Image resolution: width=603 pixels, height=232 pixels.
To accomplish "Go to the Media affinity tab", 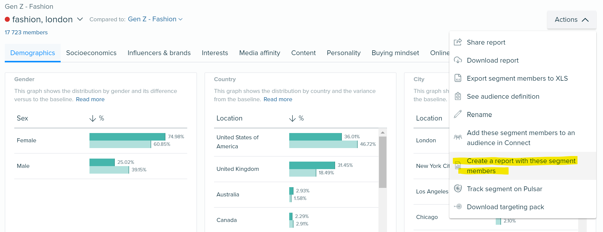I will pyautogui.click(x=260, y=53).
